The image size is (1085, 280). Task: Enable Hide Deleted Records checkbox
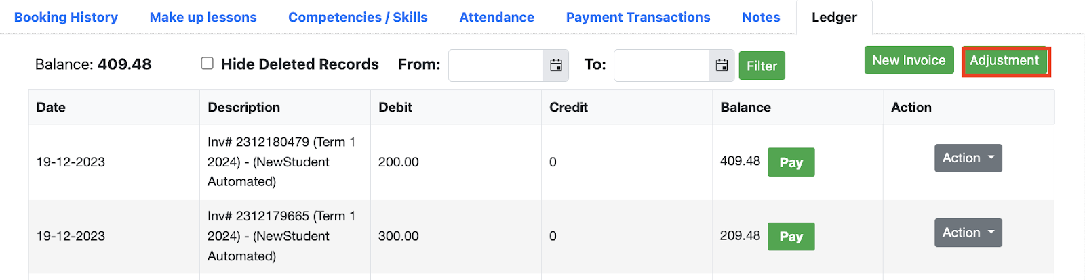[208, 64]
